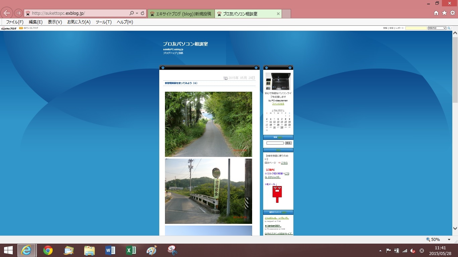Click the address bar search magnifier icon
This screenshot has width=458, height=257.
pos(131,13)
